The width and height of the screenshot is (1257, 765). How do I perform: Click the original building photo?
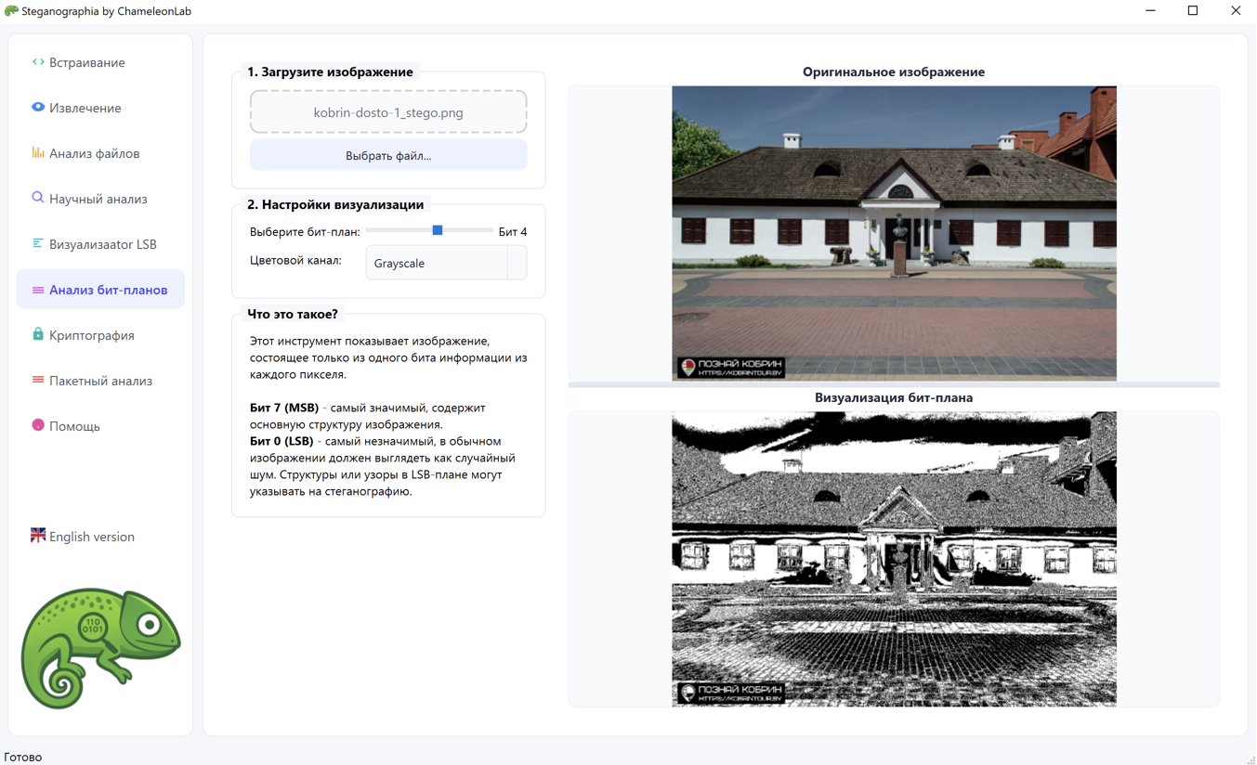[894, 233]
